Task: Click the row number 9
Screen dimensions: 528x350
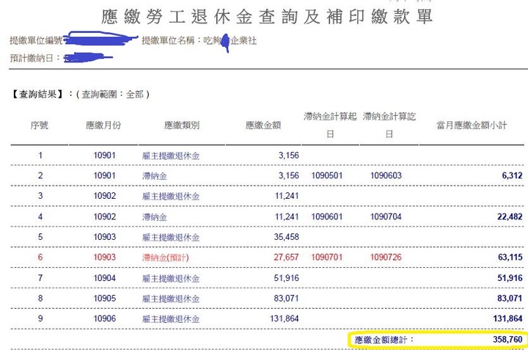Action: (x=40, y=318)
